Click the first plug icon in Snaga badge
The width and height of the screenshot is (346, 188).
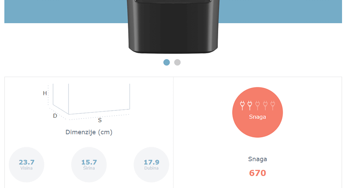[x=242, y=105]
